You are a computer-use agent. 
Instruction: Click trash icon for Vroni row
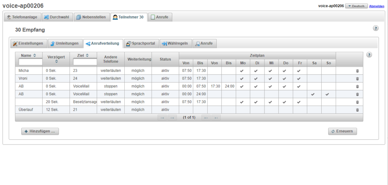point(357,79)
